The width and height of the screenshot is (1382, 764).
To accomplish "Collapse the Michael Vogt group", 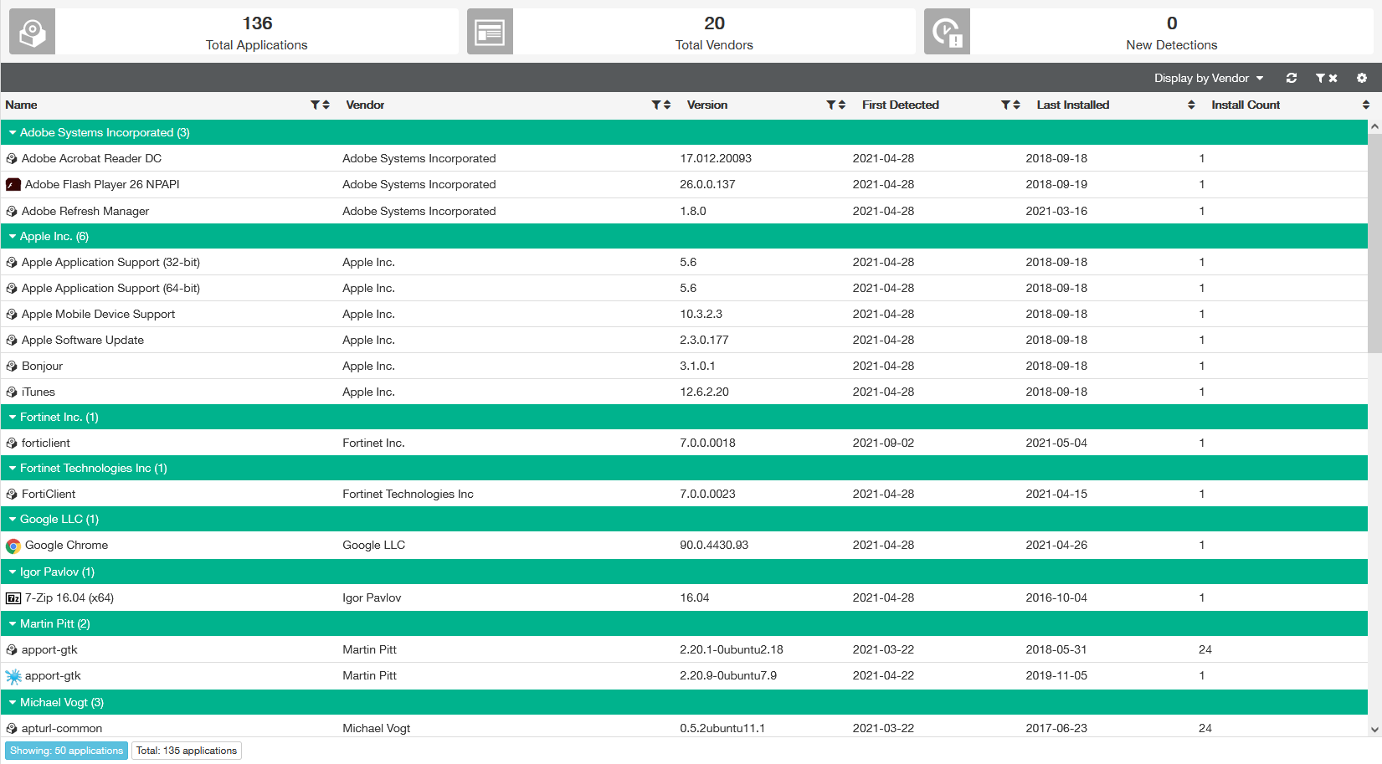I will coord(13,702).
